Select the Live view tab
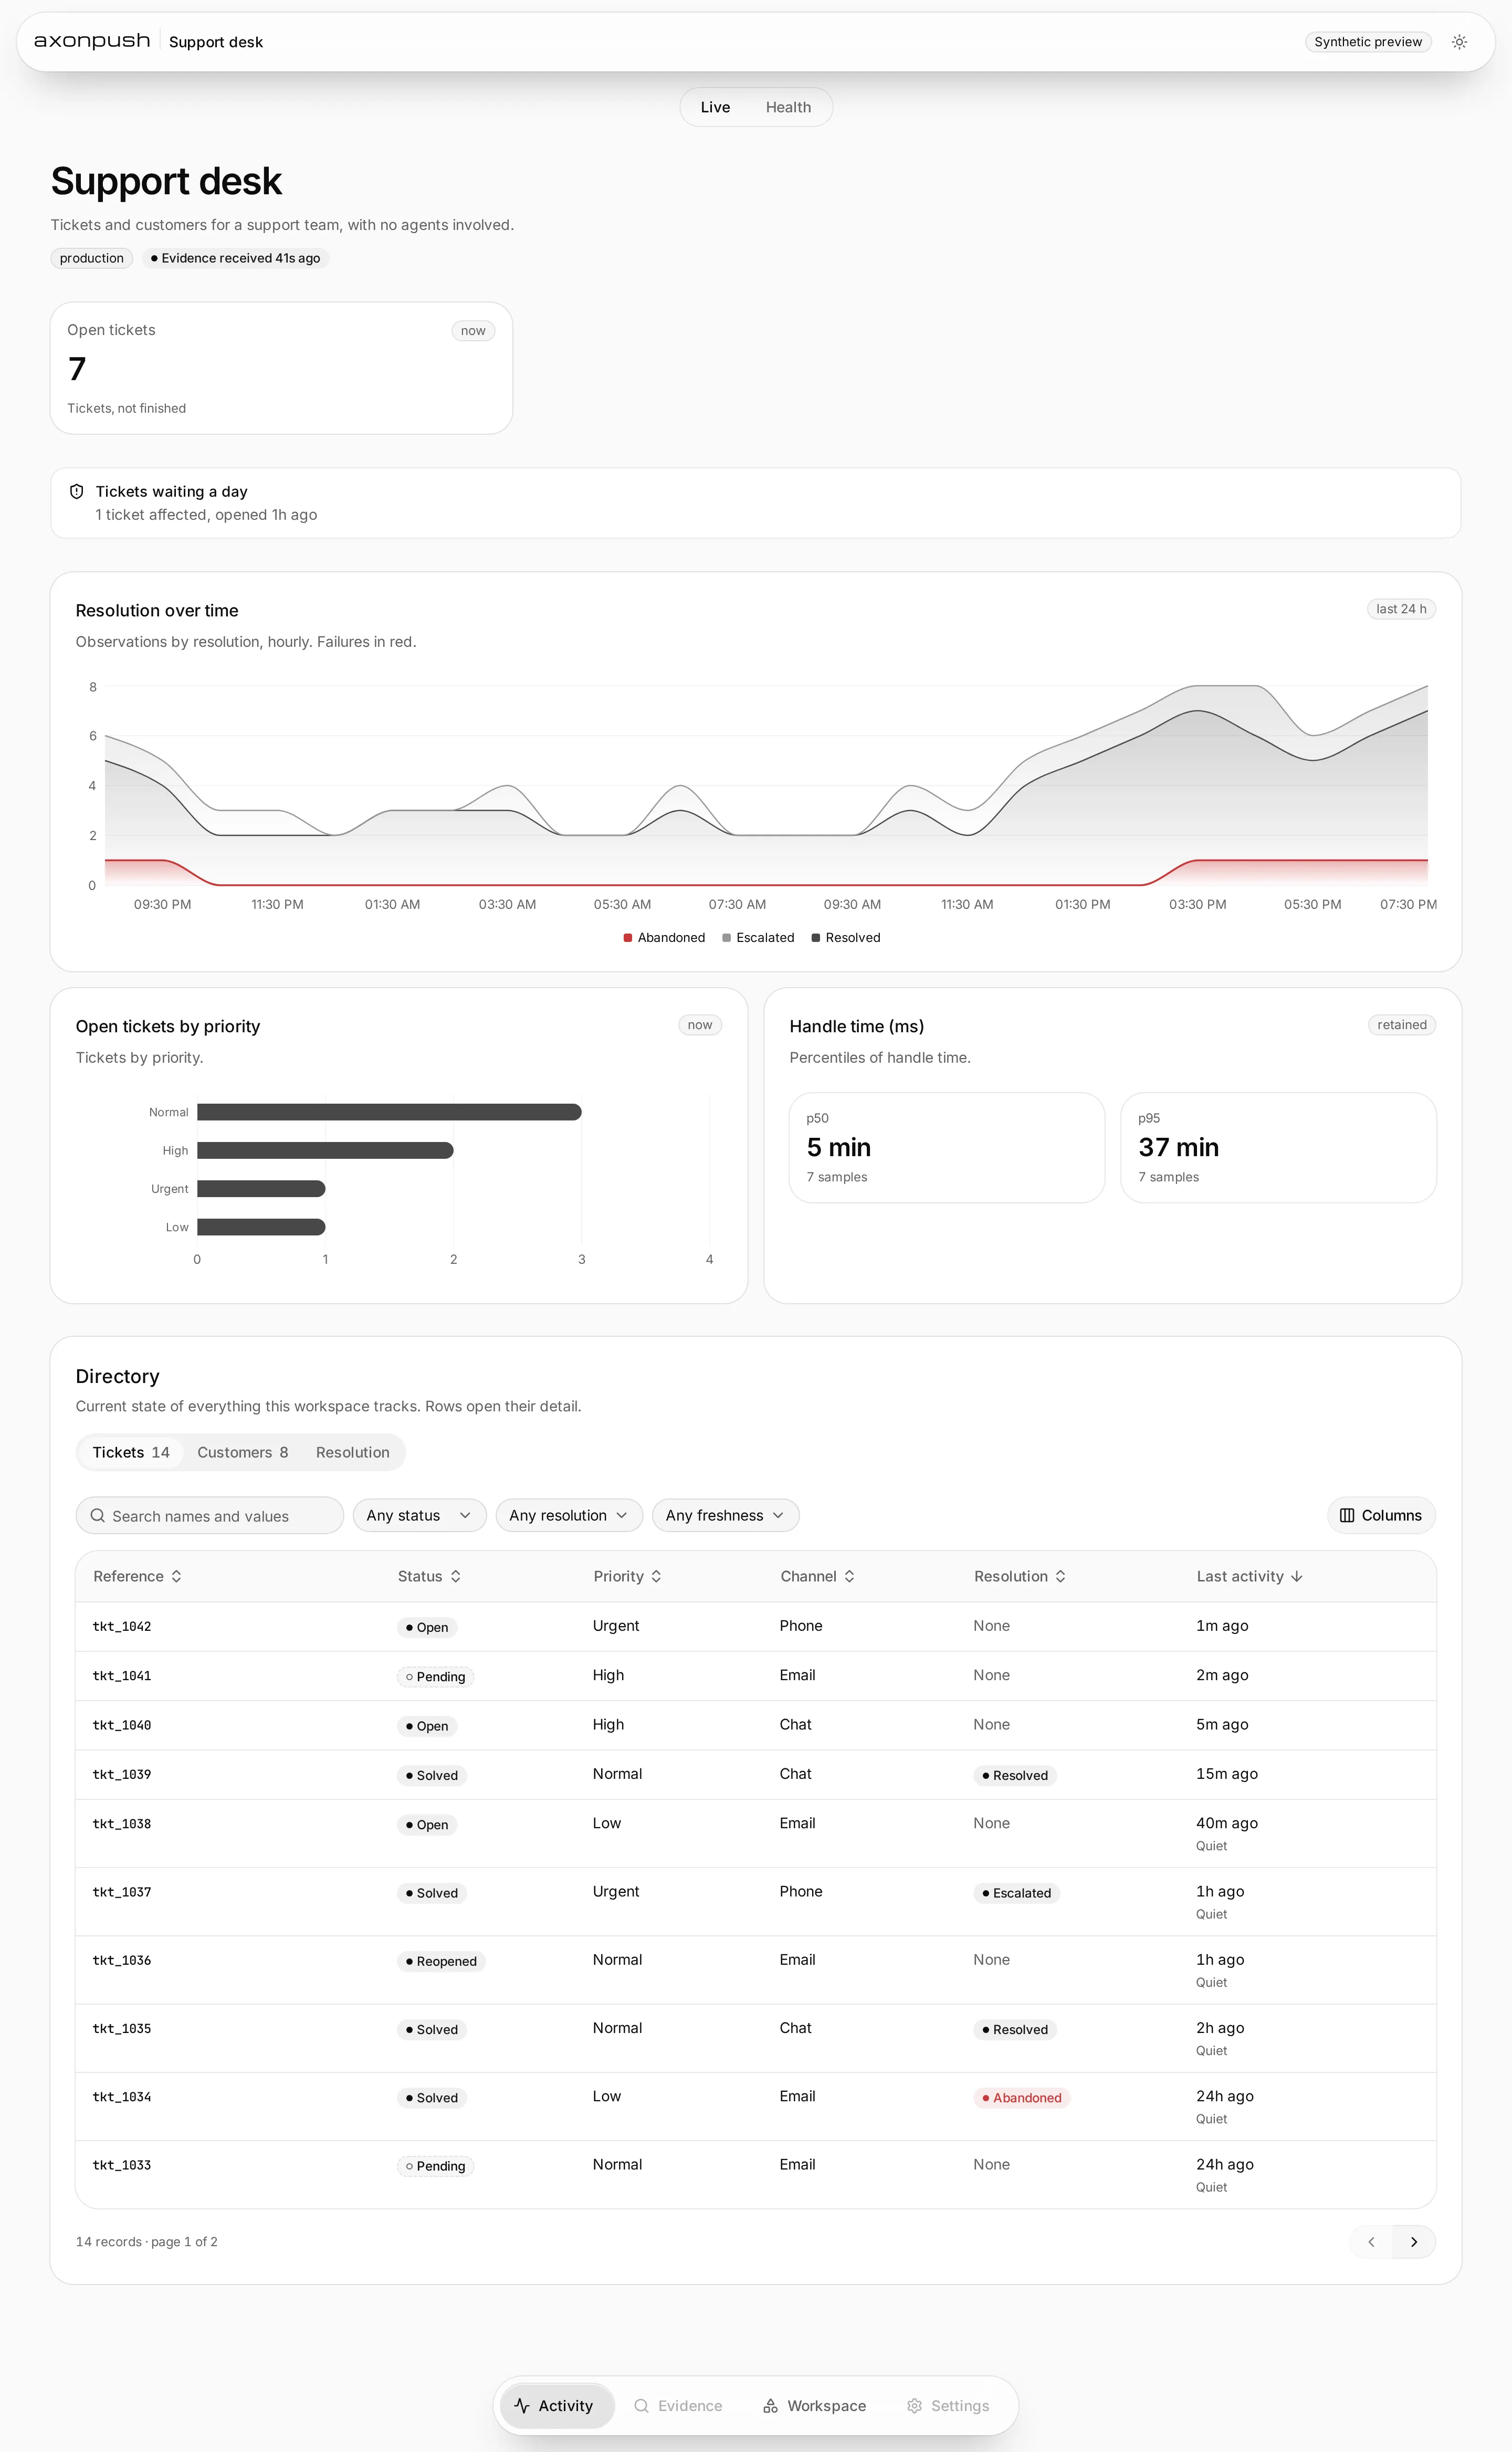 pos(715,107)
